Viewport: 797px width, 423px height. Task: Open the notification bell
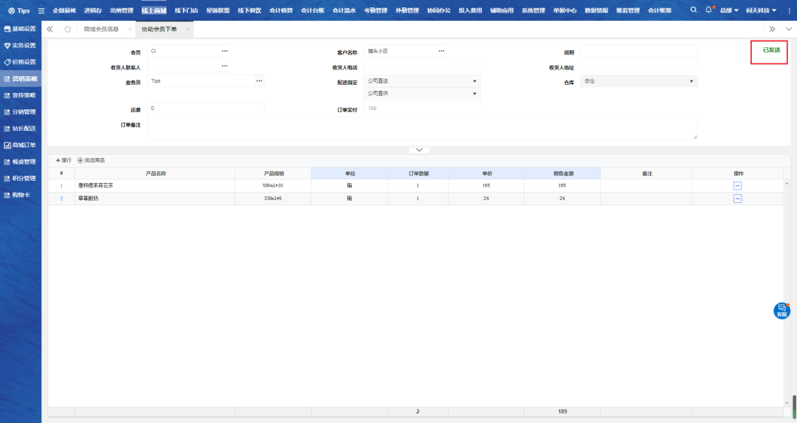[708, 10]
